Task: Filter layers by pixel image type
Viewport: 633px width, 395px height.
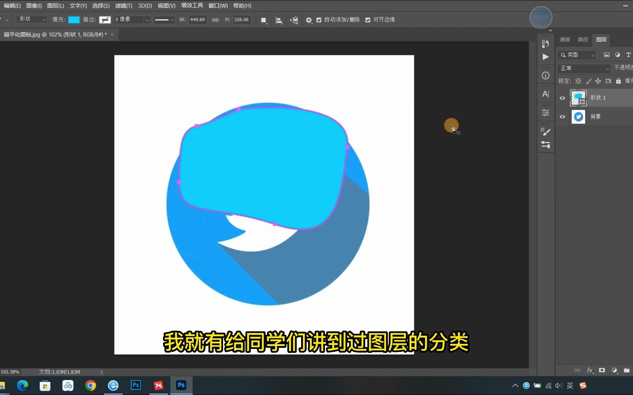Action: pyautogui.click(x=607, y=55)
